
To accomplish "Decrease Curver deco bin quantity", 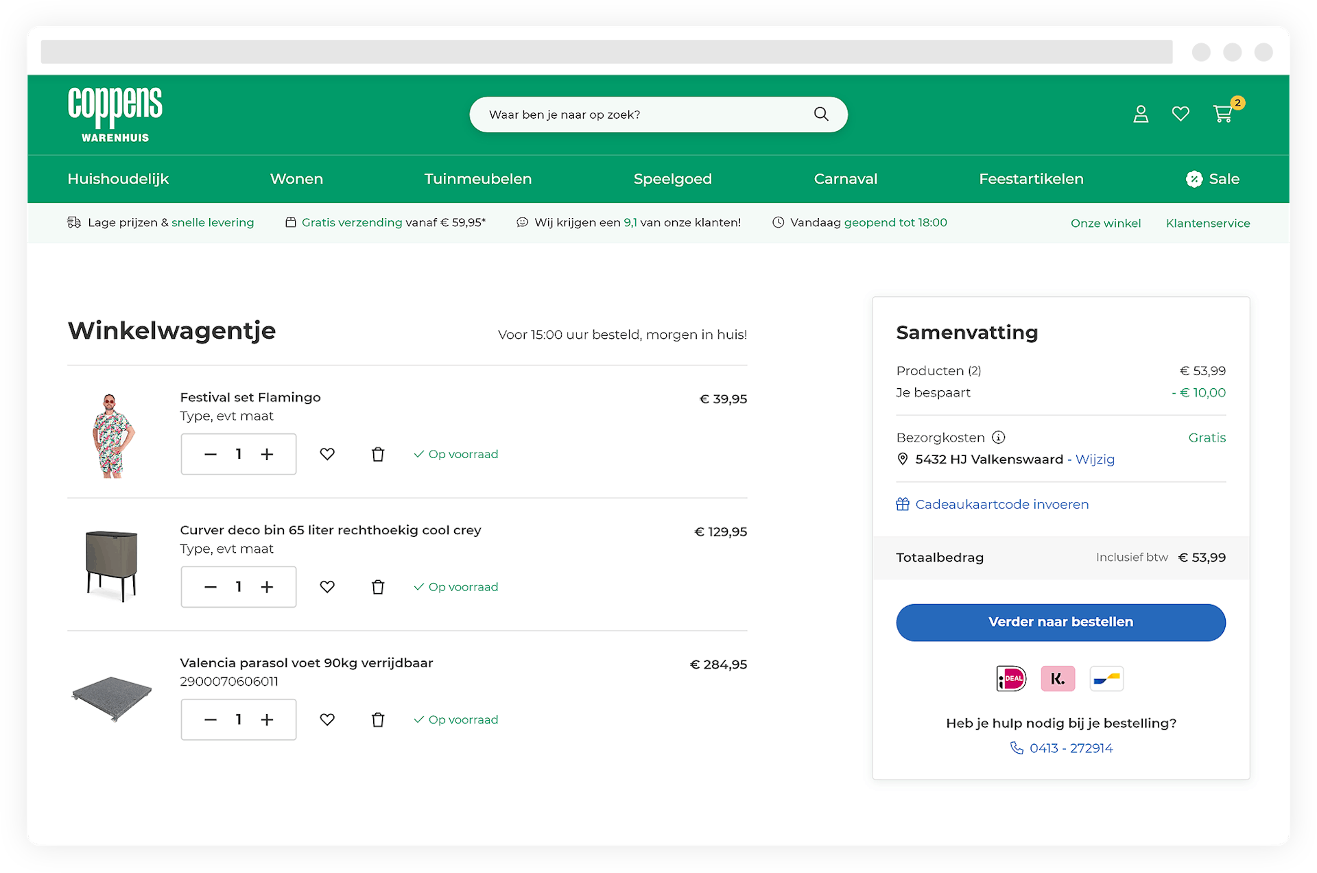I will coord(211,587).
